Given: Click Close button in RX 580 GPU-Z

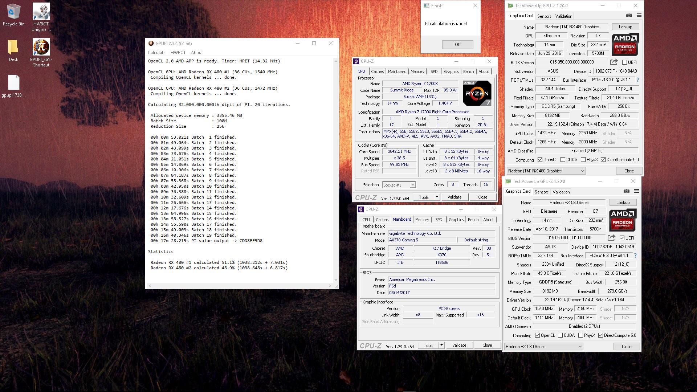Looking at the screenshot, I should click(x=626, y=347).
